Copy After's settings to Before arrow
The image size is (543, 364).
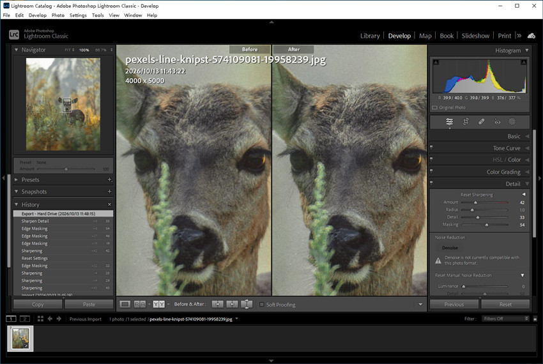232,304
